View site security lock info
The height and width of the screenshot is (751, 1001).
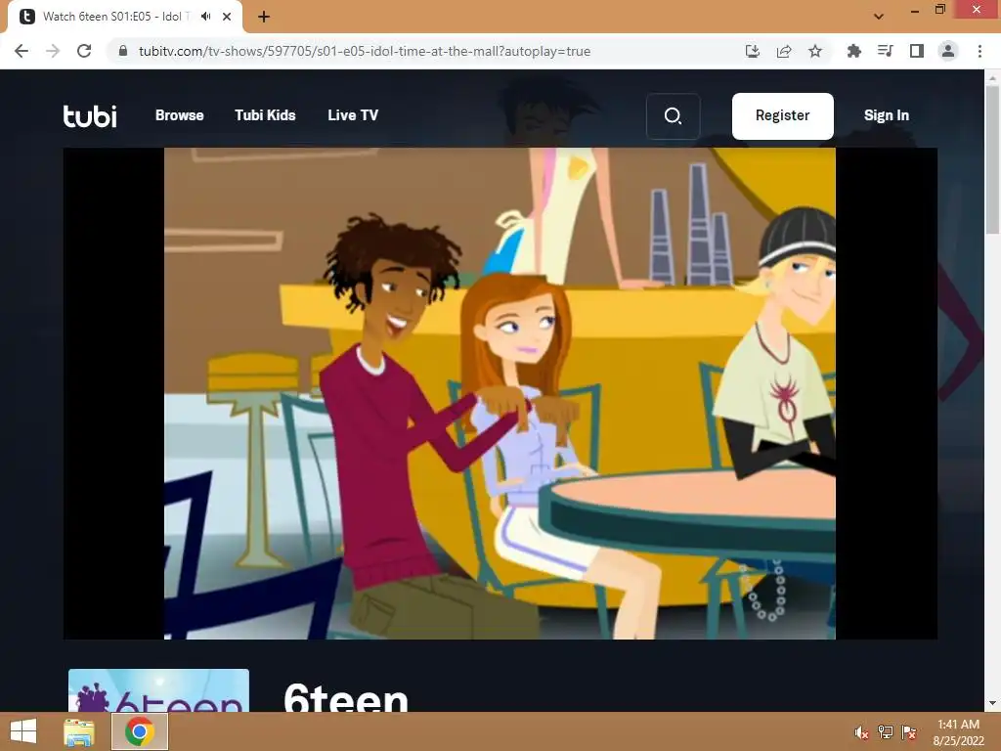pos(123,51)
